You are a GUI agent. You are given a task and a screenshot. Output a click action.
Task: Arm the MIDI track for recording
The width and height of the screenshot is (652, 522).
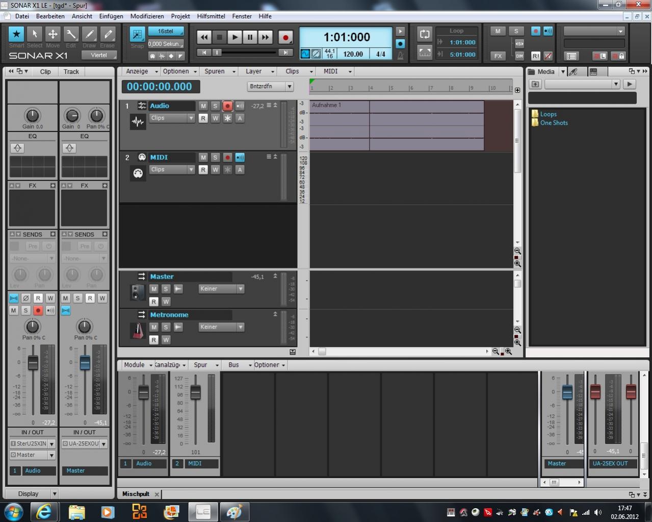[x=227, y=158]
